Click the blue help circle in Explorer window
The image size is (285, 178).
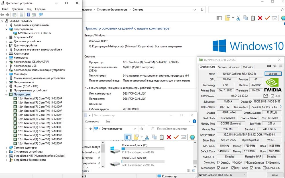pos(194,121)
